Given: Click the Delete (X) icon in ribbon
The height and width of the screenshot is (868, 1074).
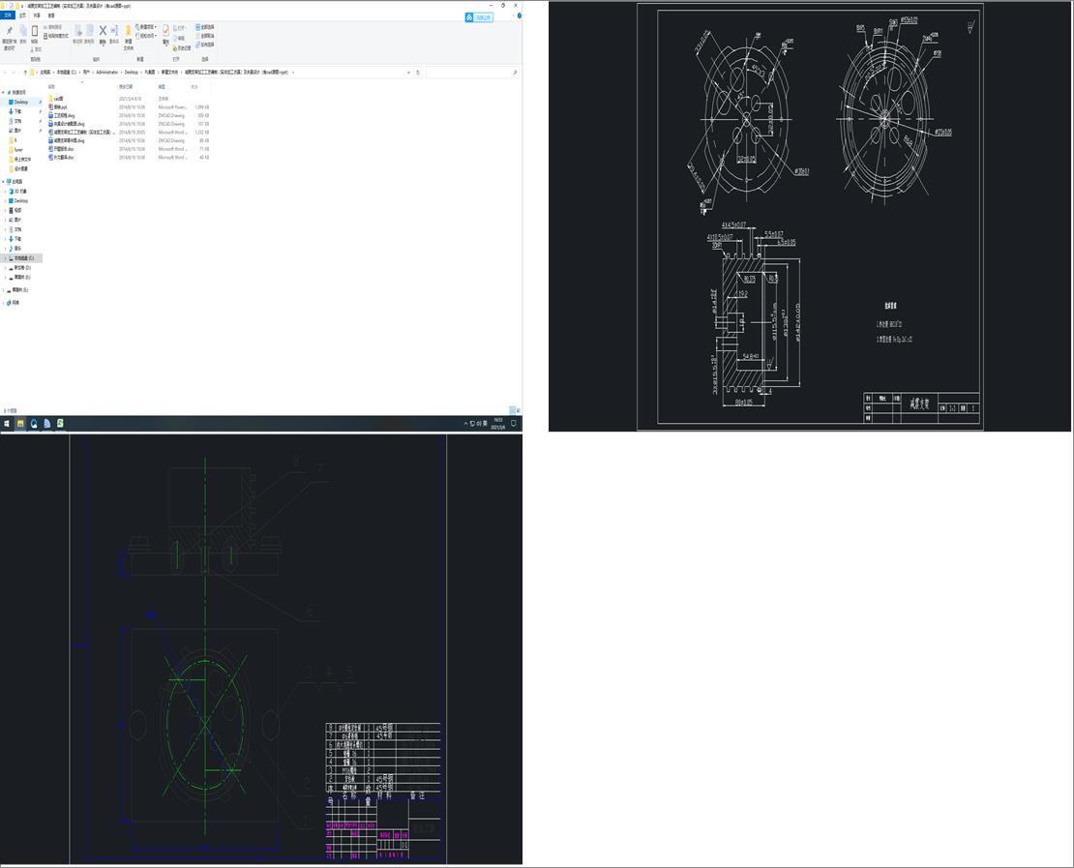Looking at the screenshot, I should point(103,31).
